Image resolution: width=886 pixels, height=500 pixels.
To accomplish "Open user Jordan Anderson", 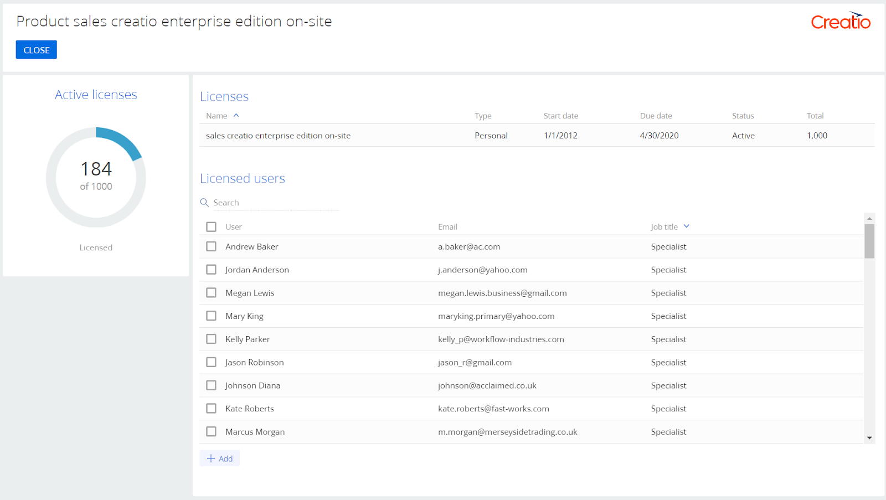I will click(x=257, y=270).
